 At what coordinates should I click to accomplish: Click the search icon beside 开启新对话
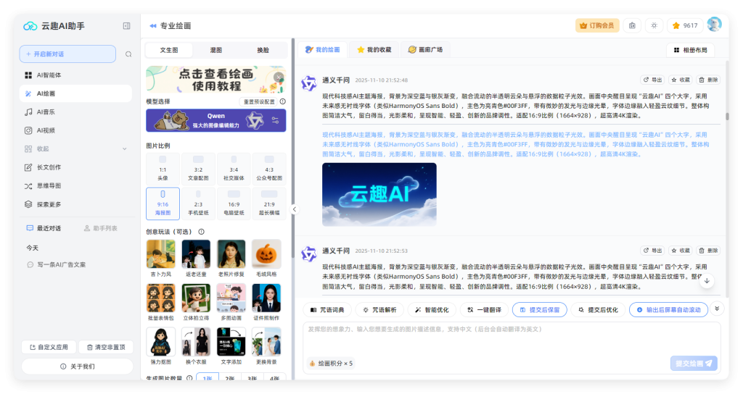pos(128,54)
